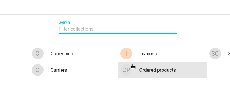Click the orange Invoices "I" avatar
This screenshot has height=107, width=230.
pos(126,53)
